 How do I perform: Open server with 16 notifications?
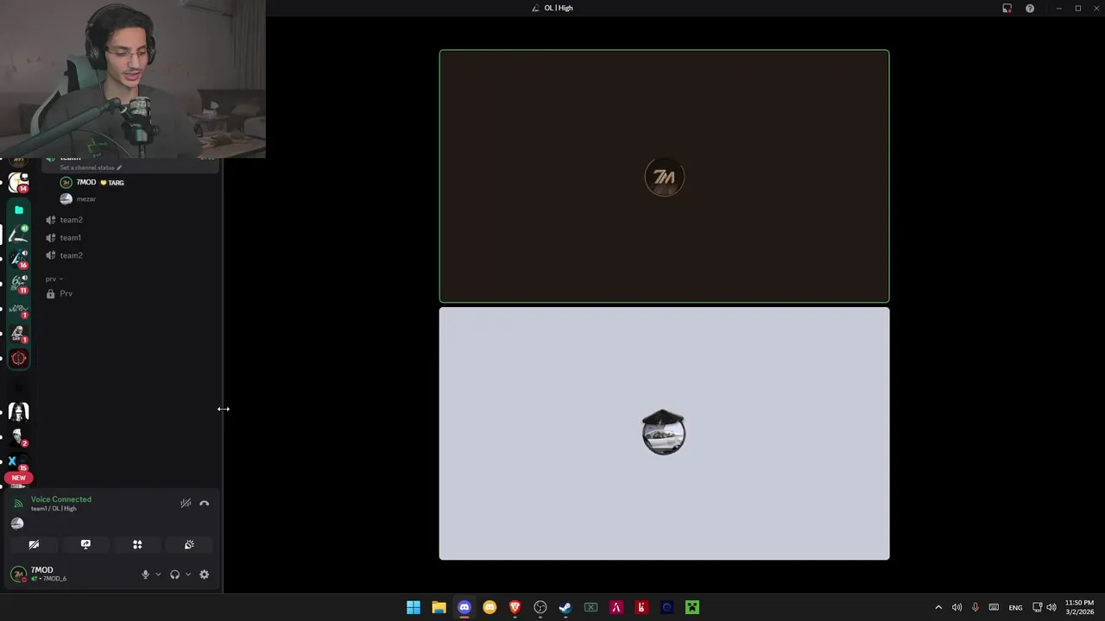(18, 258)
